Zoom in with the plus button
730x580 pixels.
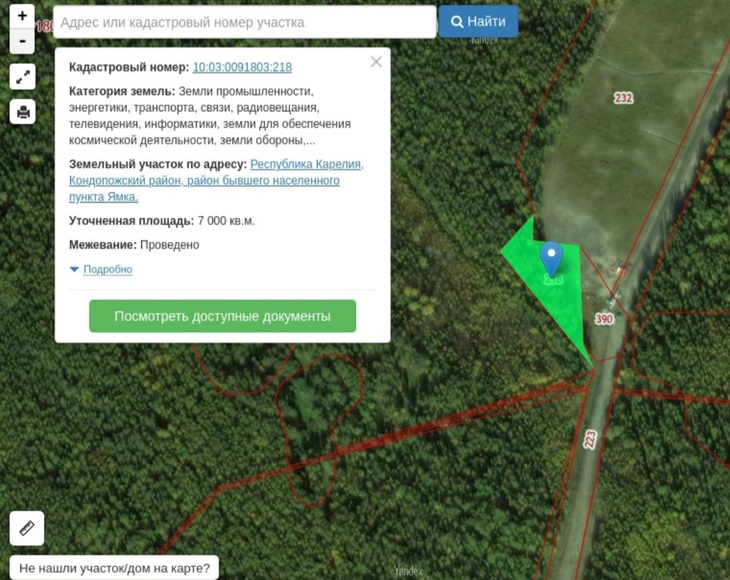coord(22,16)
